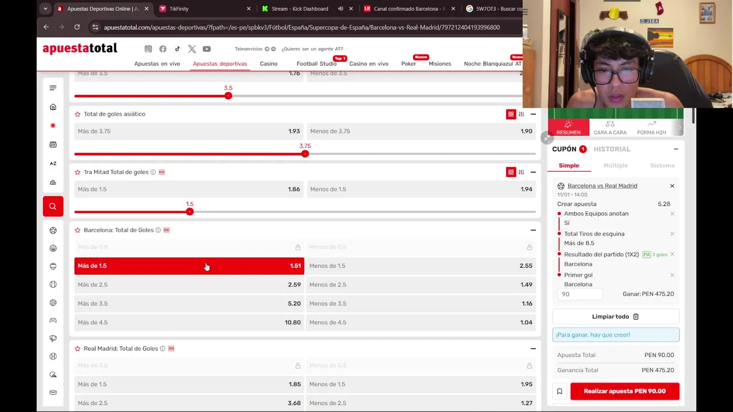Select Real Madrid Más de 1.5 at 1.85
The width and height of the screenshot is (733, 412).
tap(189, 384)
